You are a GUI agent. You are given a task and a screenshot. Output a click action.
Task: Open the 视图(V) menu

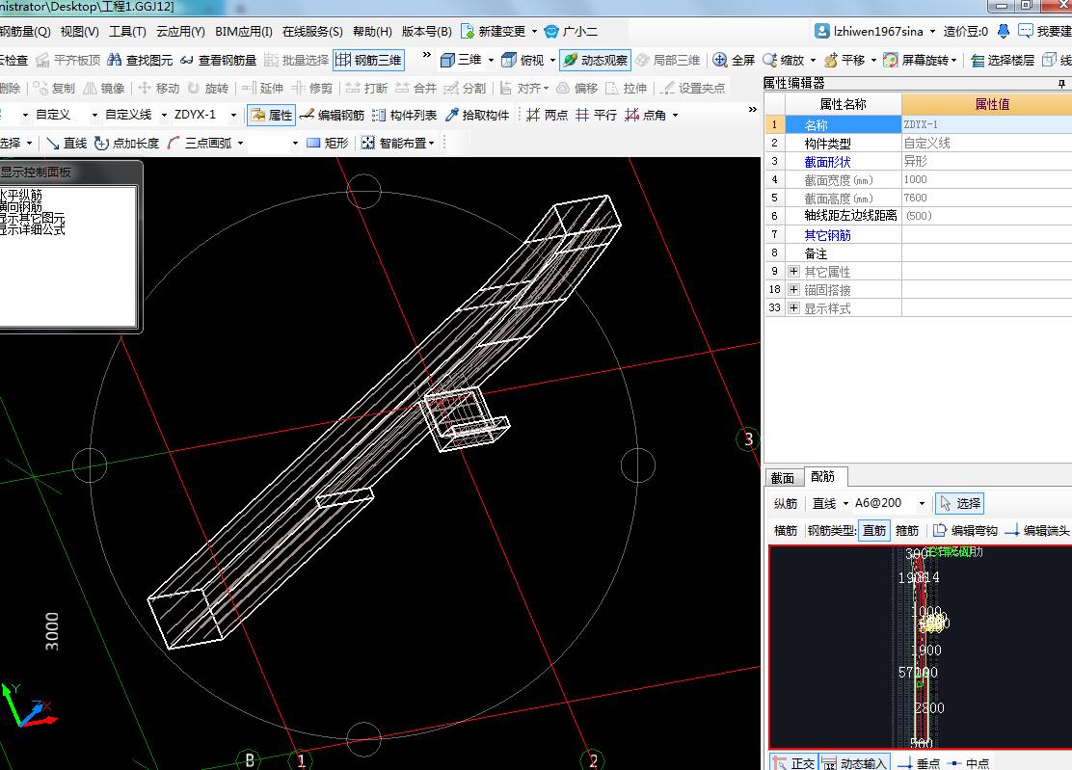click(79, 32)
